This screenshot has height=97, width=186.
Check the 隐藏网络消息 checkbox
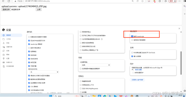point(81,81)
